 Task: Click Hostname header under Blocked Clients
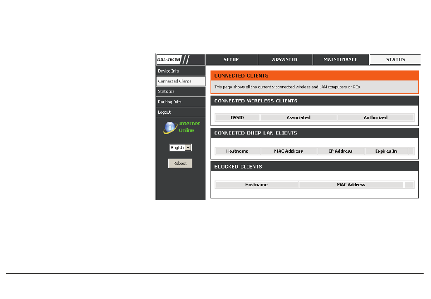pos(256,184)
